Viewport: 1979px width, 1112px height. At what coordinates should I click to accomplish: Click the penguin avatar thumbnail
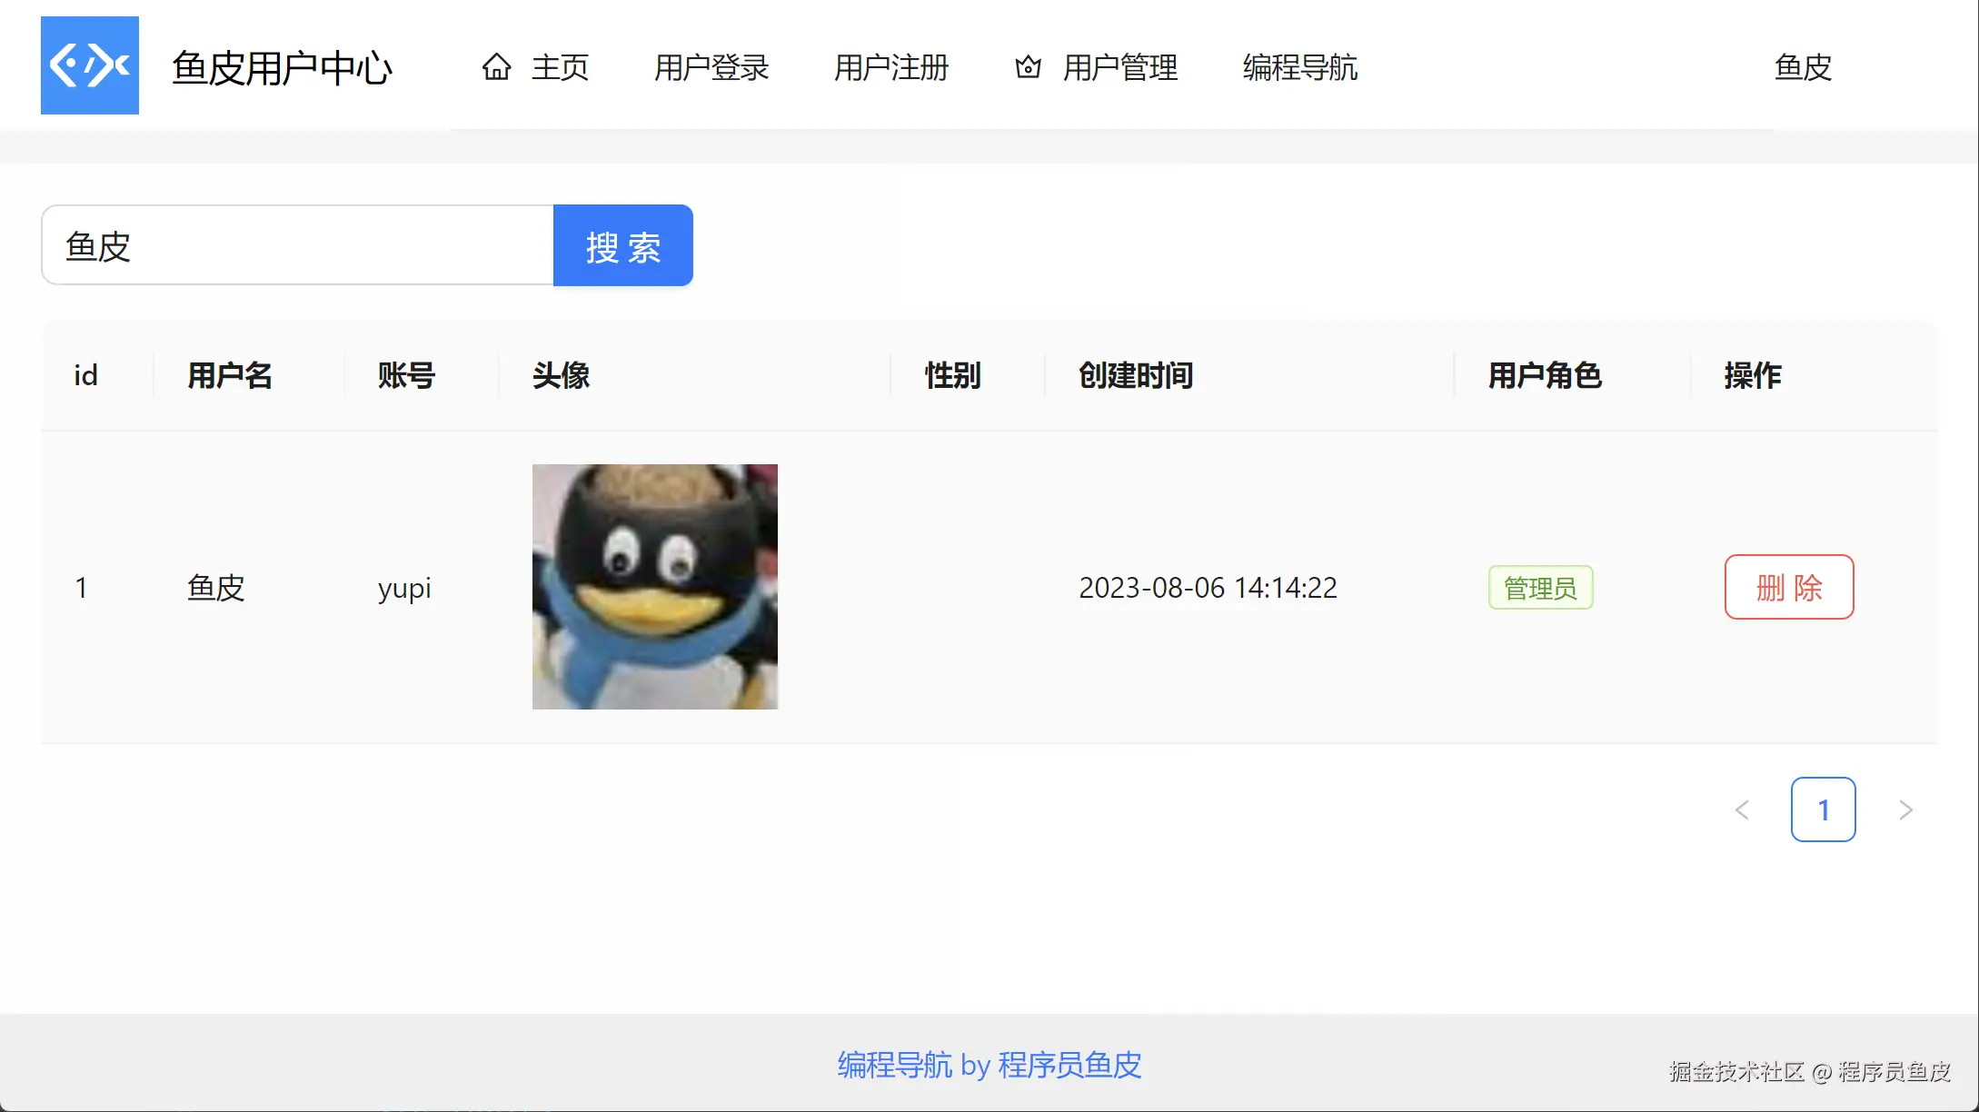tap(654, 587)
